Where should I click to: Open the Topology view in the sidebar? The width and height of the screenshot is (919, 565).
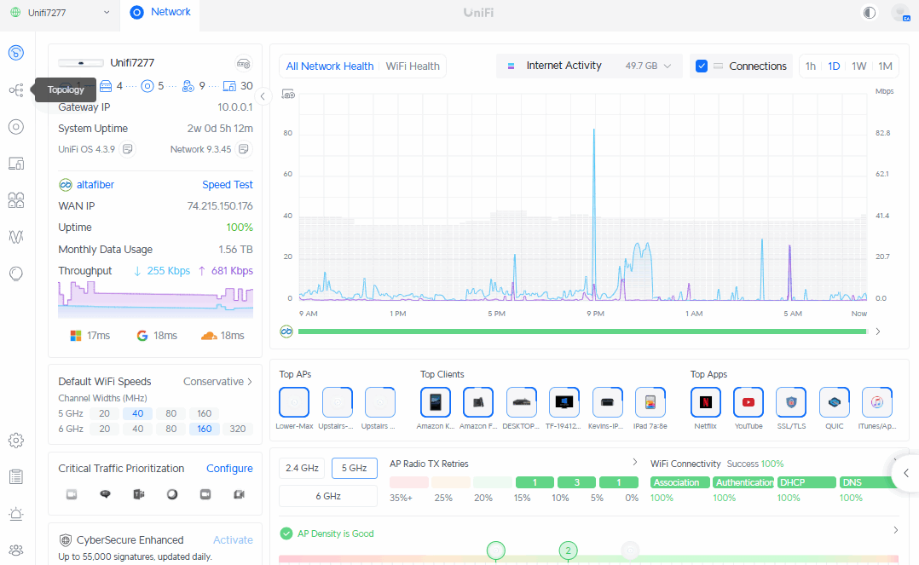click(x=15, y=89)
